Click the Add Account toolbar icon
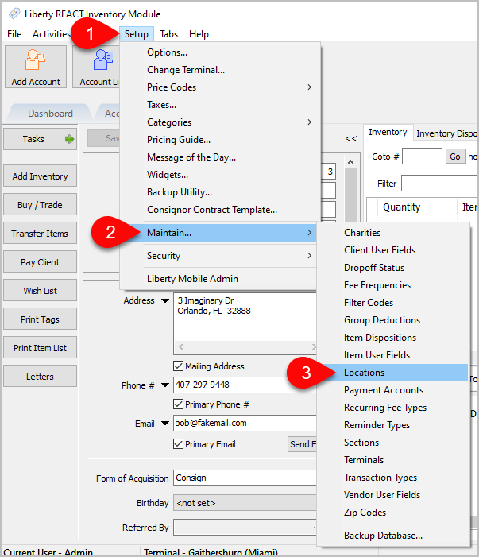This screenshot has width=479, height=557. pos(36,67)
